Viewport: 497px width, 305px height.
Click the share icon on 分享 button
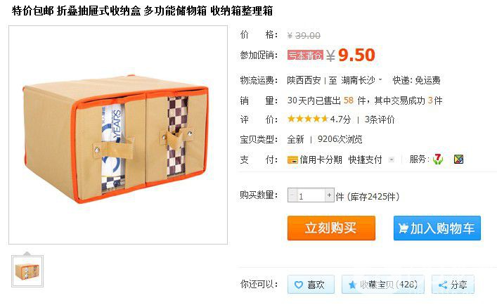point(443,285)
